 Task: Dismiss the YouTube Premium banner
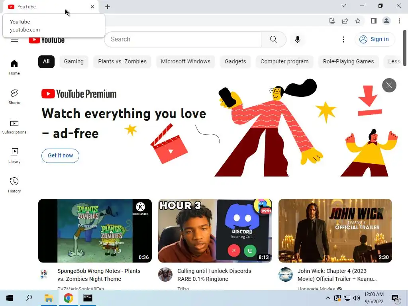pos(389,85)
